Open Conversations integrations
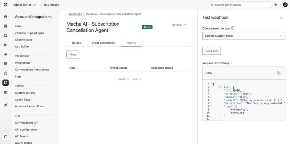The width and height of the screenshot is (290, 144). click(32, 69)
